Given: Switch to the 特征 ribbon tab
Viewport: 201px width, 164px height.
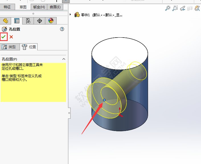Looking at the screenshot, I should click(7, 7).
